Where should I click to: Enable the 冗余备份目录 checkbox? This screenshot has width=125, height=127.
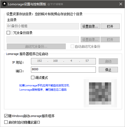[8, 33]
